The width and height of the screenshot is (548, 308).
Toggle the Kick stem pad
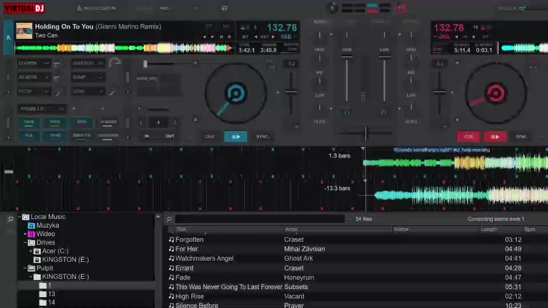pos(29,136)
